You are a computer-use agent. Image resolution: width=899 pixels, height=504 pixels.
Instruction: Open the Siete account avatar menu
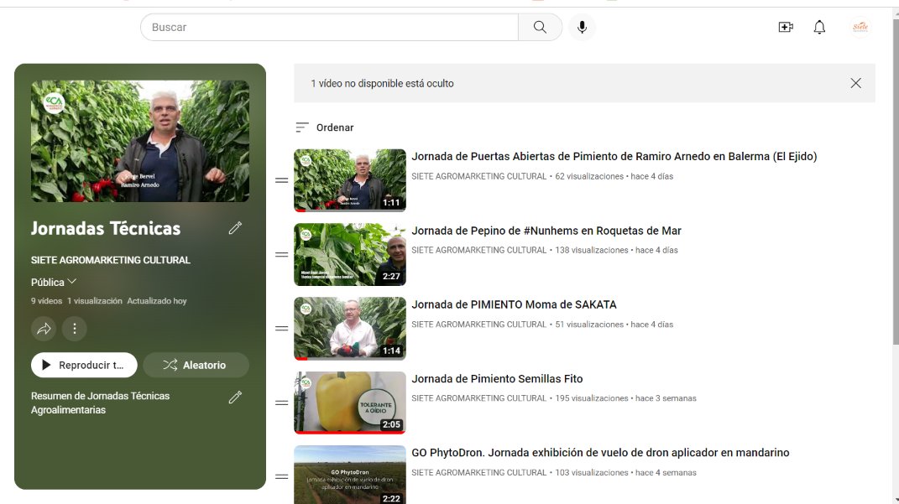860,27
